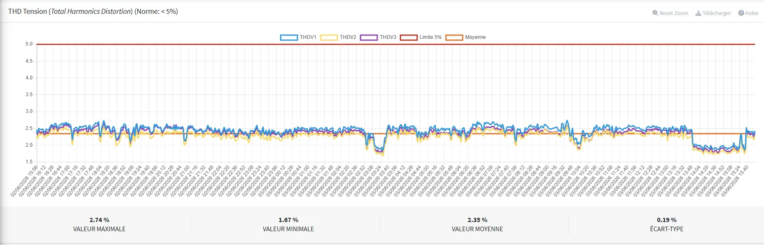
Task: Toggle THDV1 series legend swatch
Action: point(289,37)
